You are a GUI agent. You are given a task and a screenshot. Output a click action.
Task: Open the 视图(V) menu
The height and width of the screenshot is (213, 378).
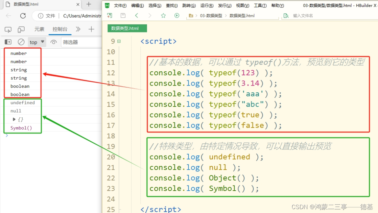click(242, 5)
